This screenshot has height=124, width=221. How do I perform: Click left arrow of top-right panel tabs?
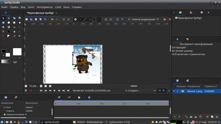[174, 12]
